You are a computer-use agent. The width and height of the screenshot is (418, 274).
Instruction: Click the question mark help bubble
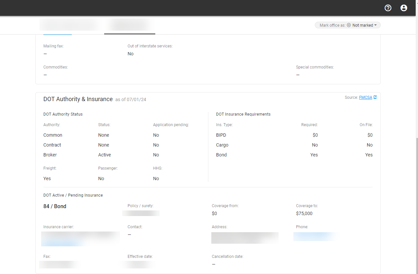click(x=388, y=8)
